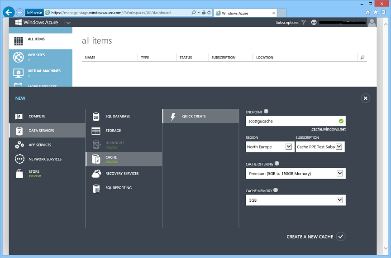
Task: Choose Cache preview service
Action: tap(124, 159)
